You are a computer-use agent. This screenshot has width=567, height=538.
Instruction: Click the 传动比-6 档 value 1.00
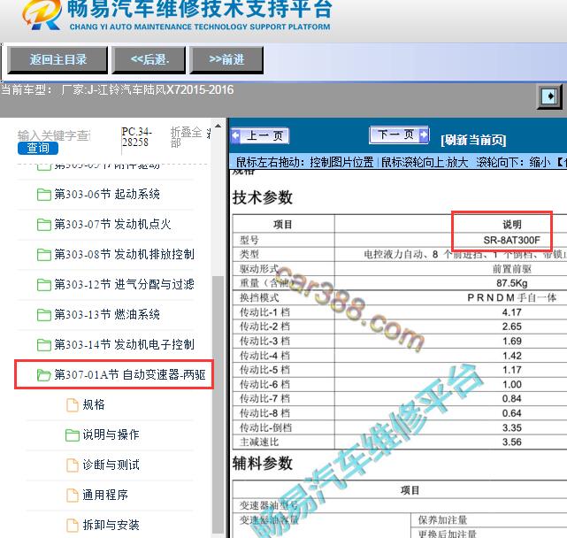511,384
